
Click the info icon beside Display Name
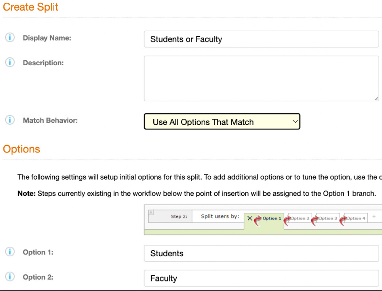click(10, 38)
